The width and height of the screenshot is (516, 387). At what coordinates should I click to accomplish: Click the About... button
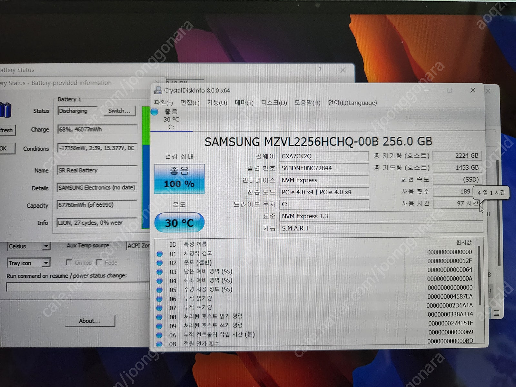90,321
